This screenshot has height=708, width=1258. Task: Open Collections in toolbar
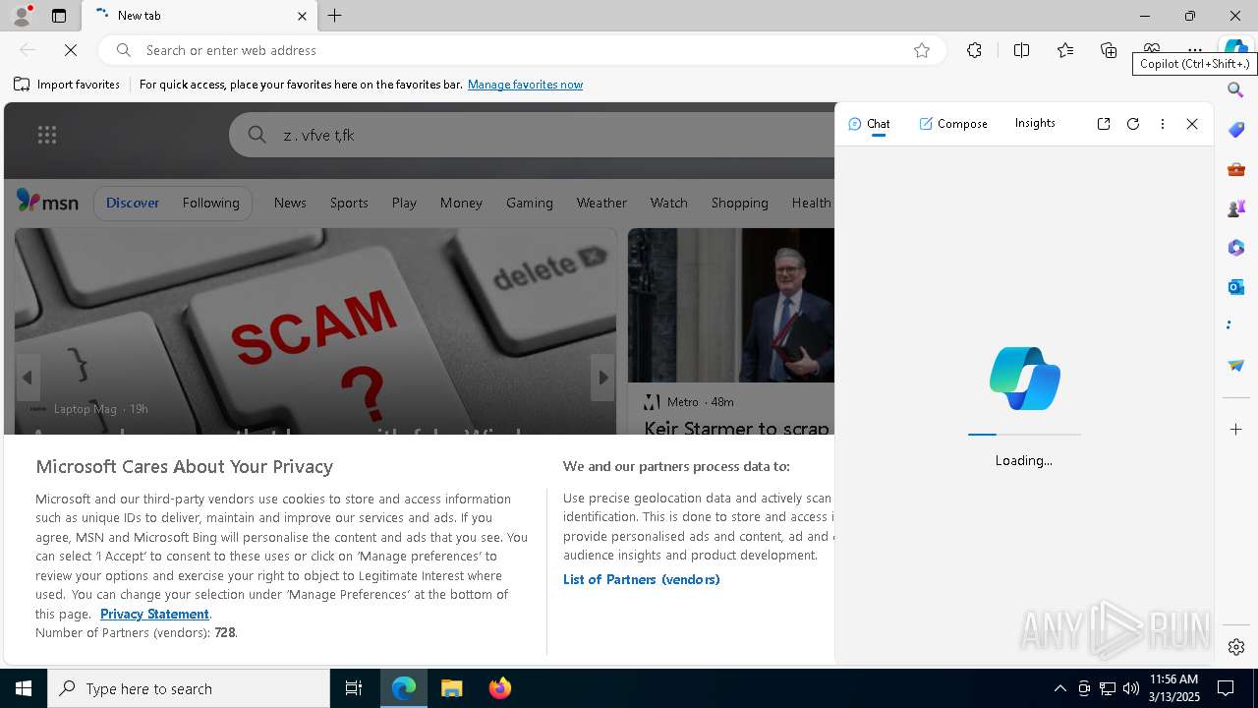1109,50
